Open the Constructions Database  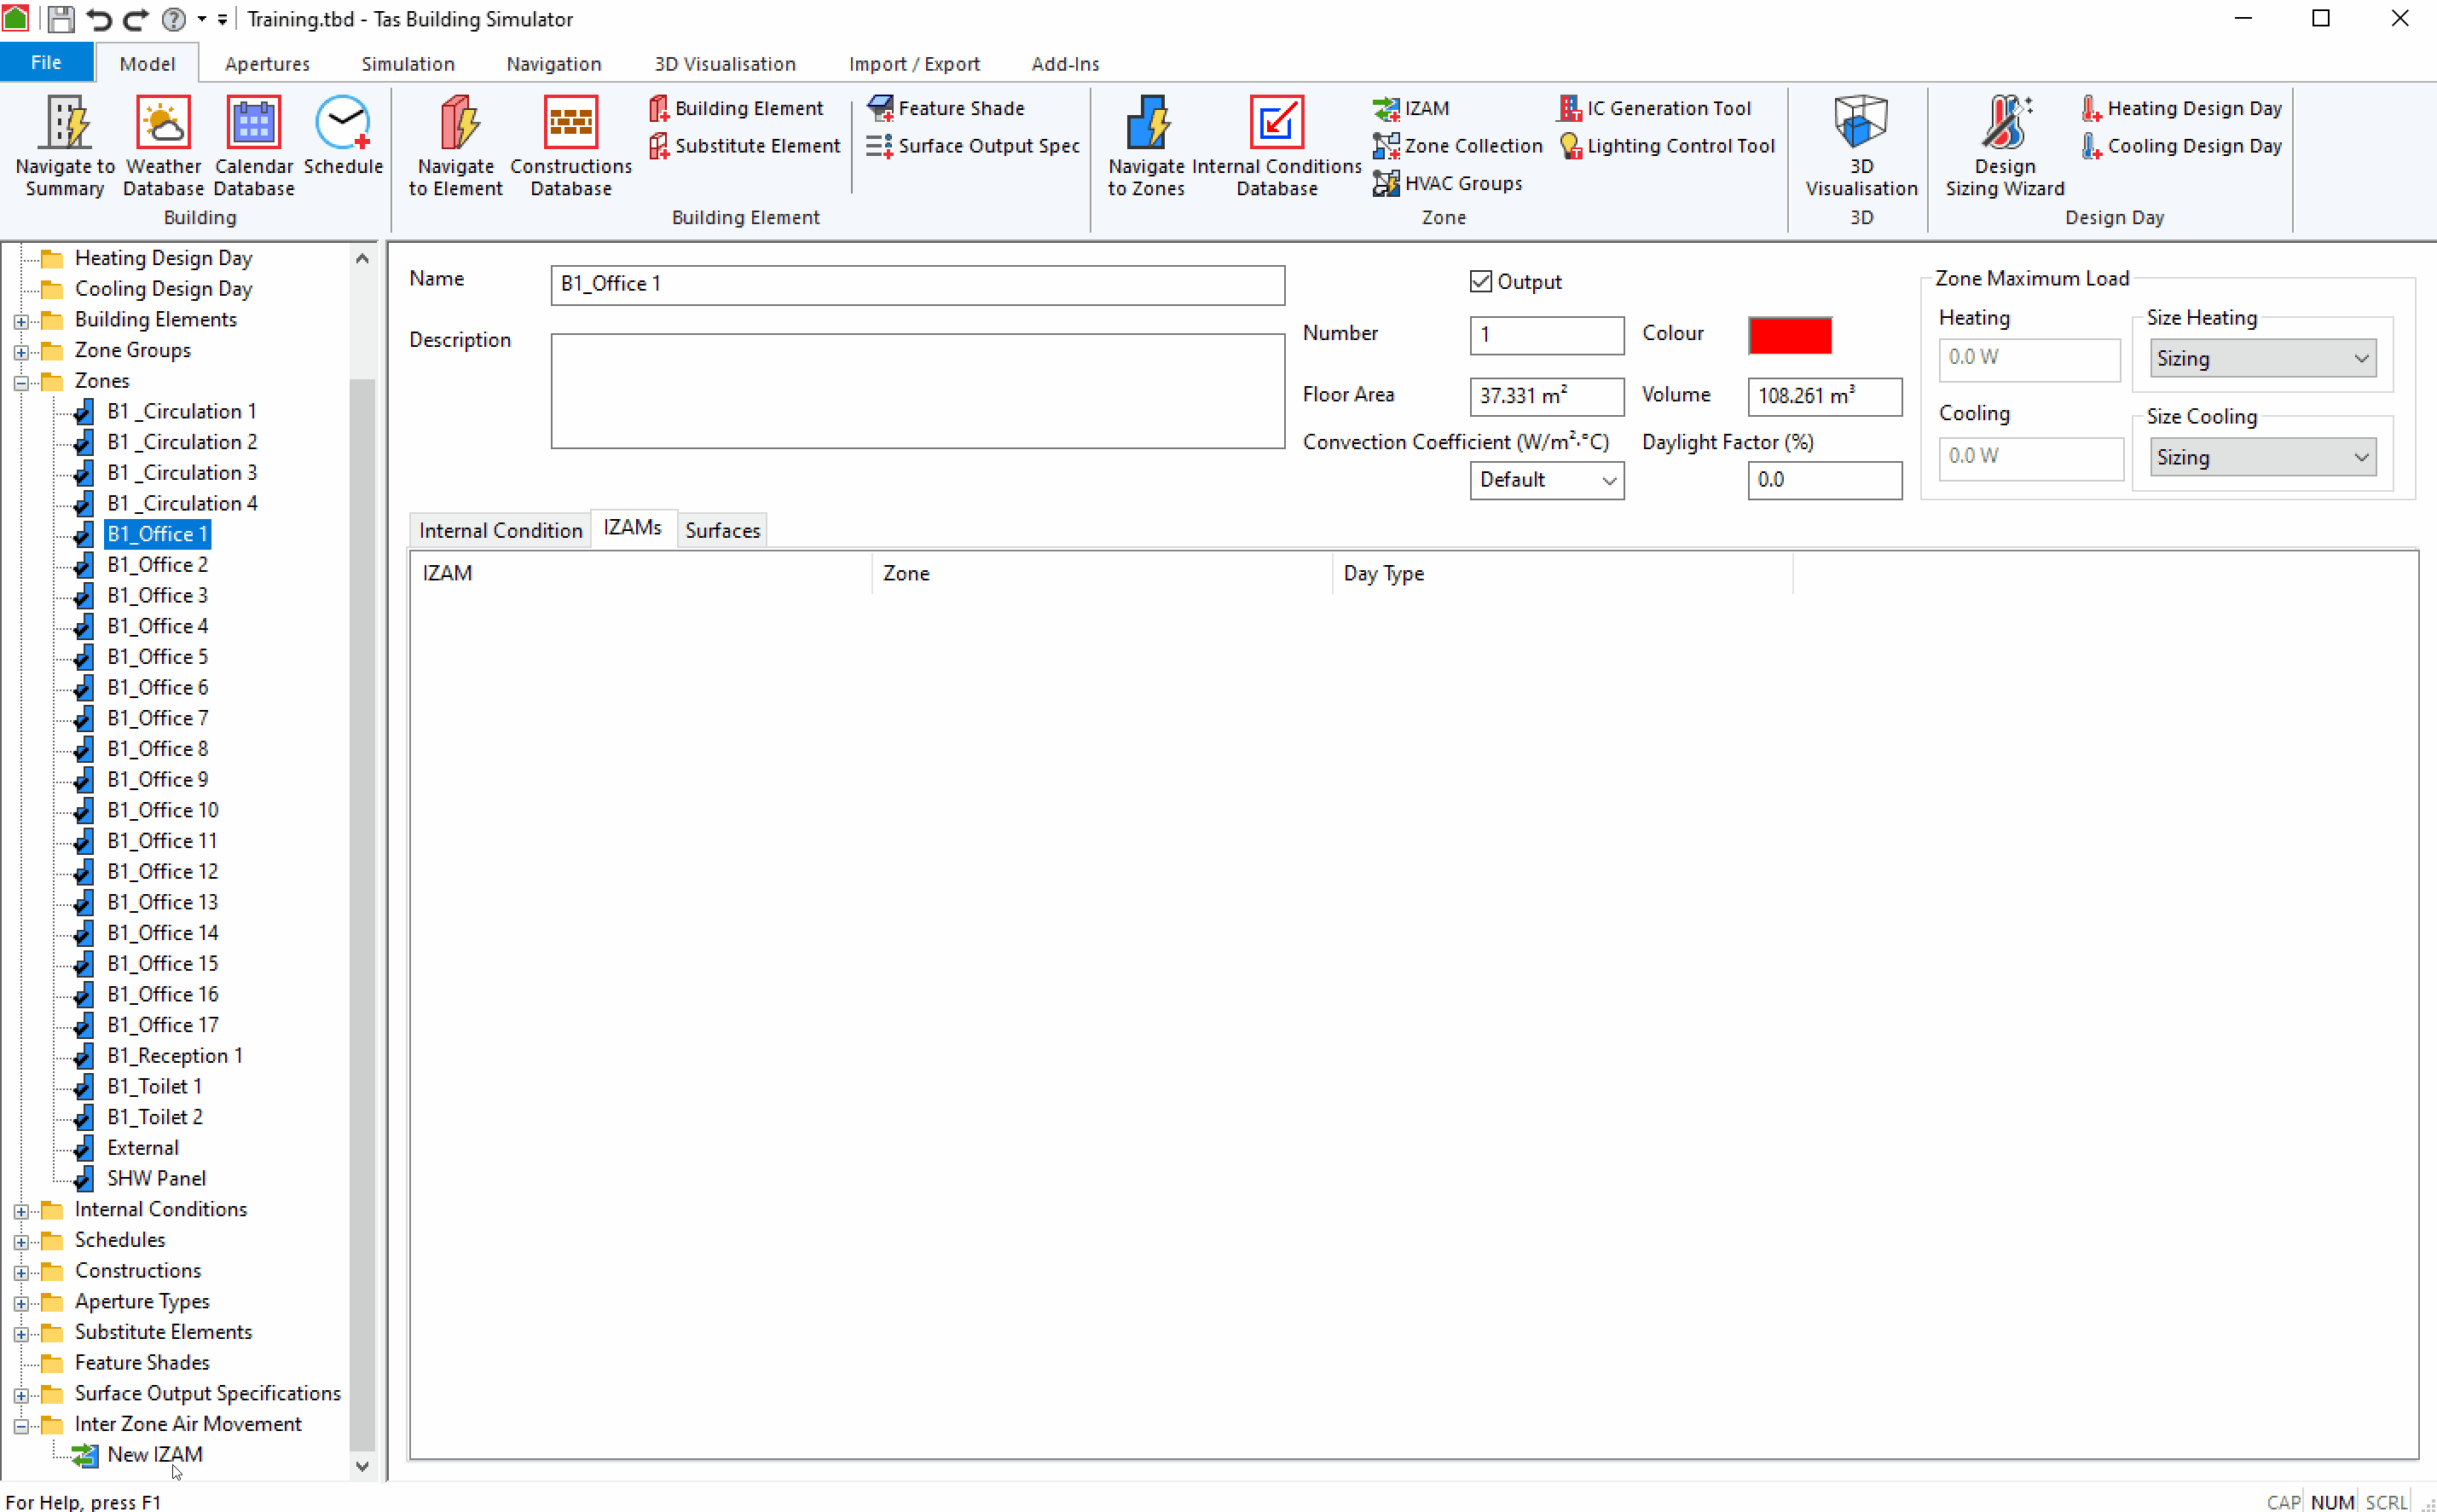coord(570,146)
